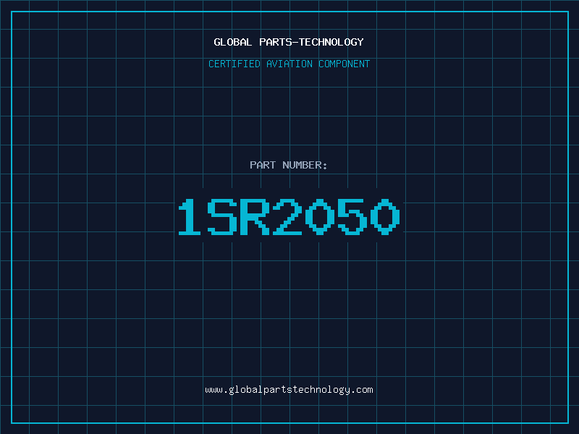
Task: Select the letter "S" in 1SR2050
Action: click(222, 216)
